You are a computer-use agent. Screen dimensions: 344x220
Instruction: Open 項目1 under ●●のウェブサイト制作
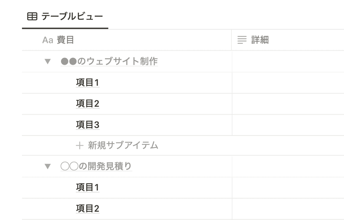(88, 82)
